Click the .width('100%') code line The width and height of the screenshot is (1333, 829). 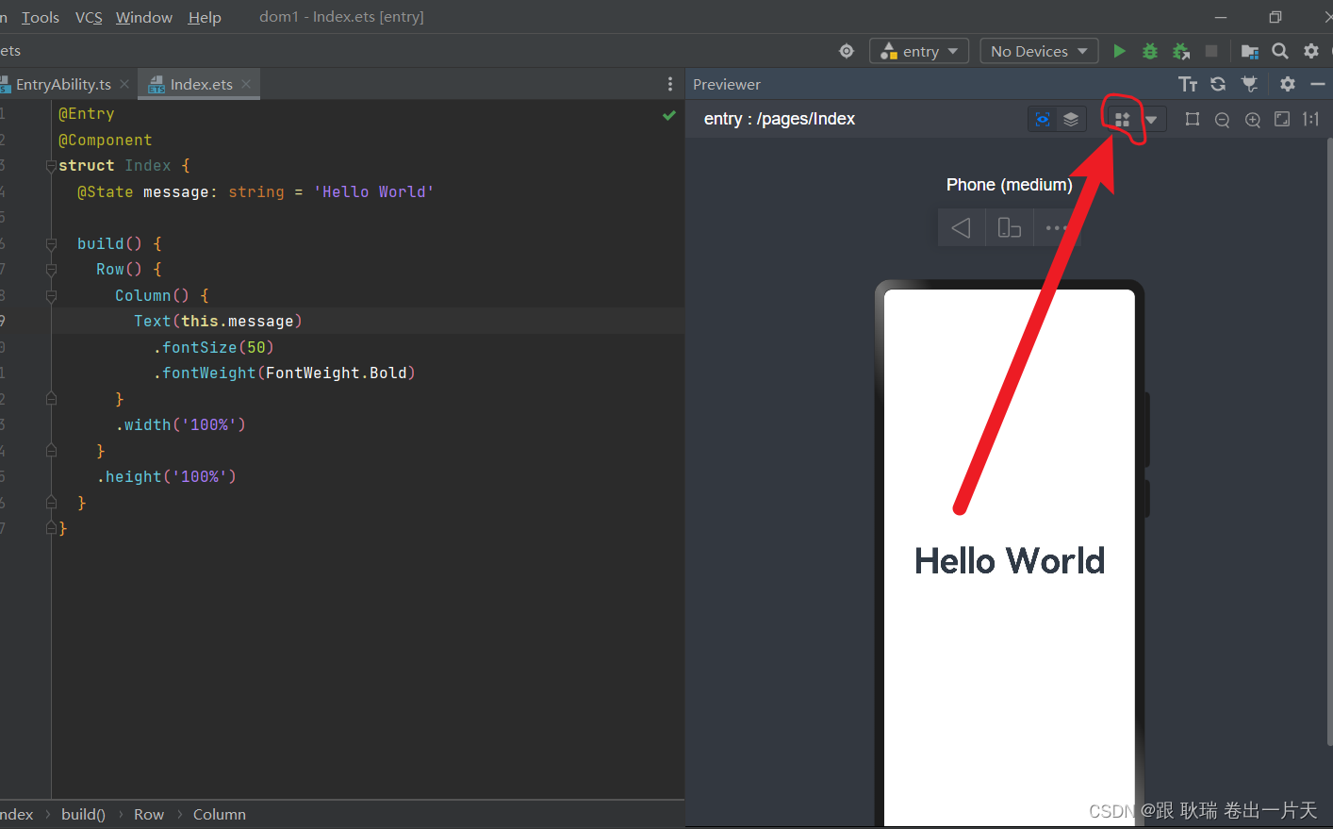pyautogui.click(x=181, y=425)
